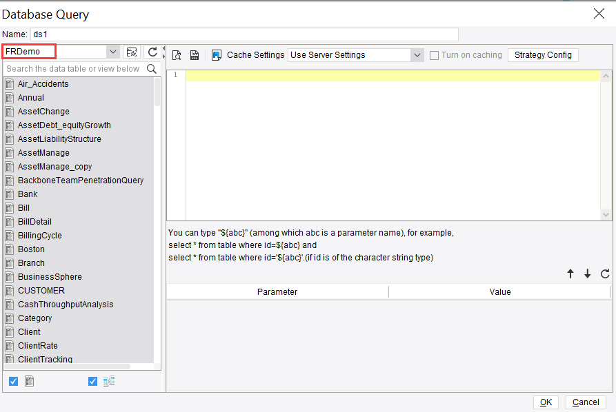
Task: Close the Database Query dialog
Action: [x=599, y=14]
